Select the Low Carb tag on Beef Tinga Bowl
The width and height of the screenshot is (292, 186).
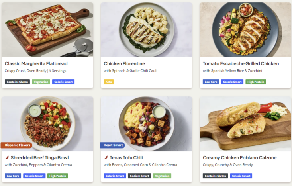point(13,176)
